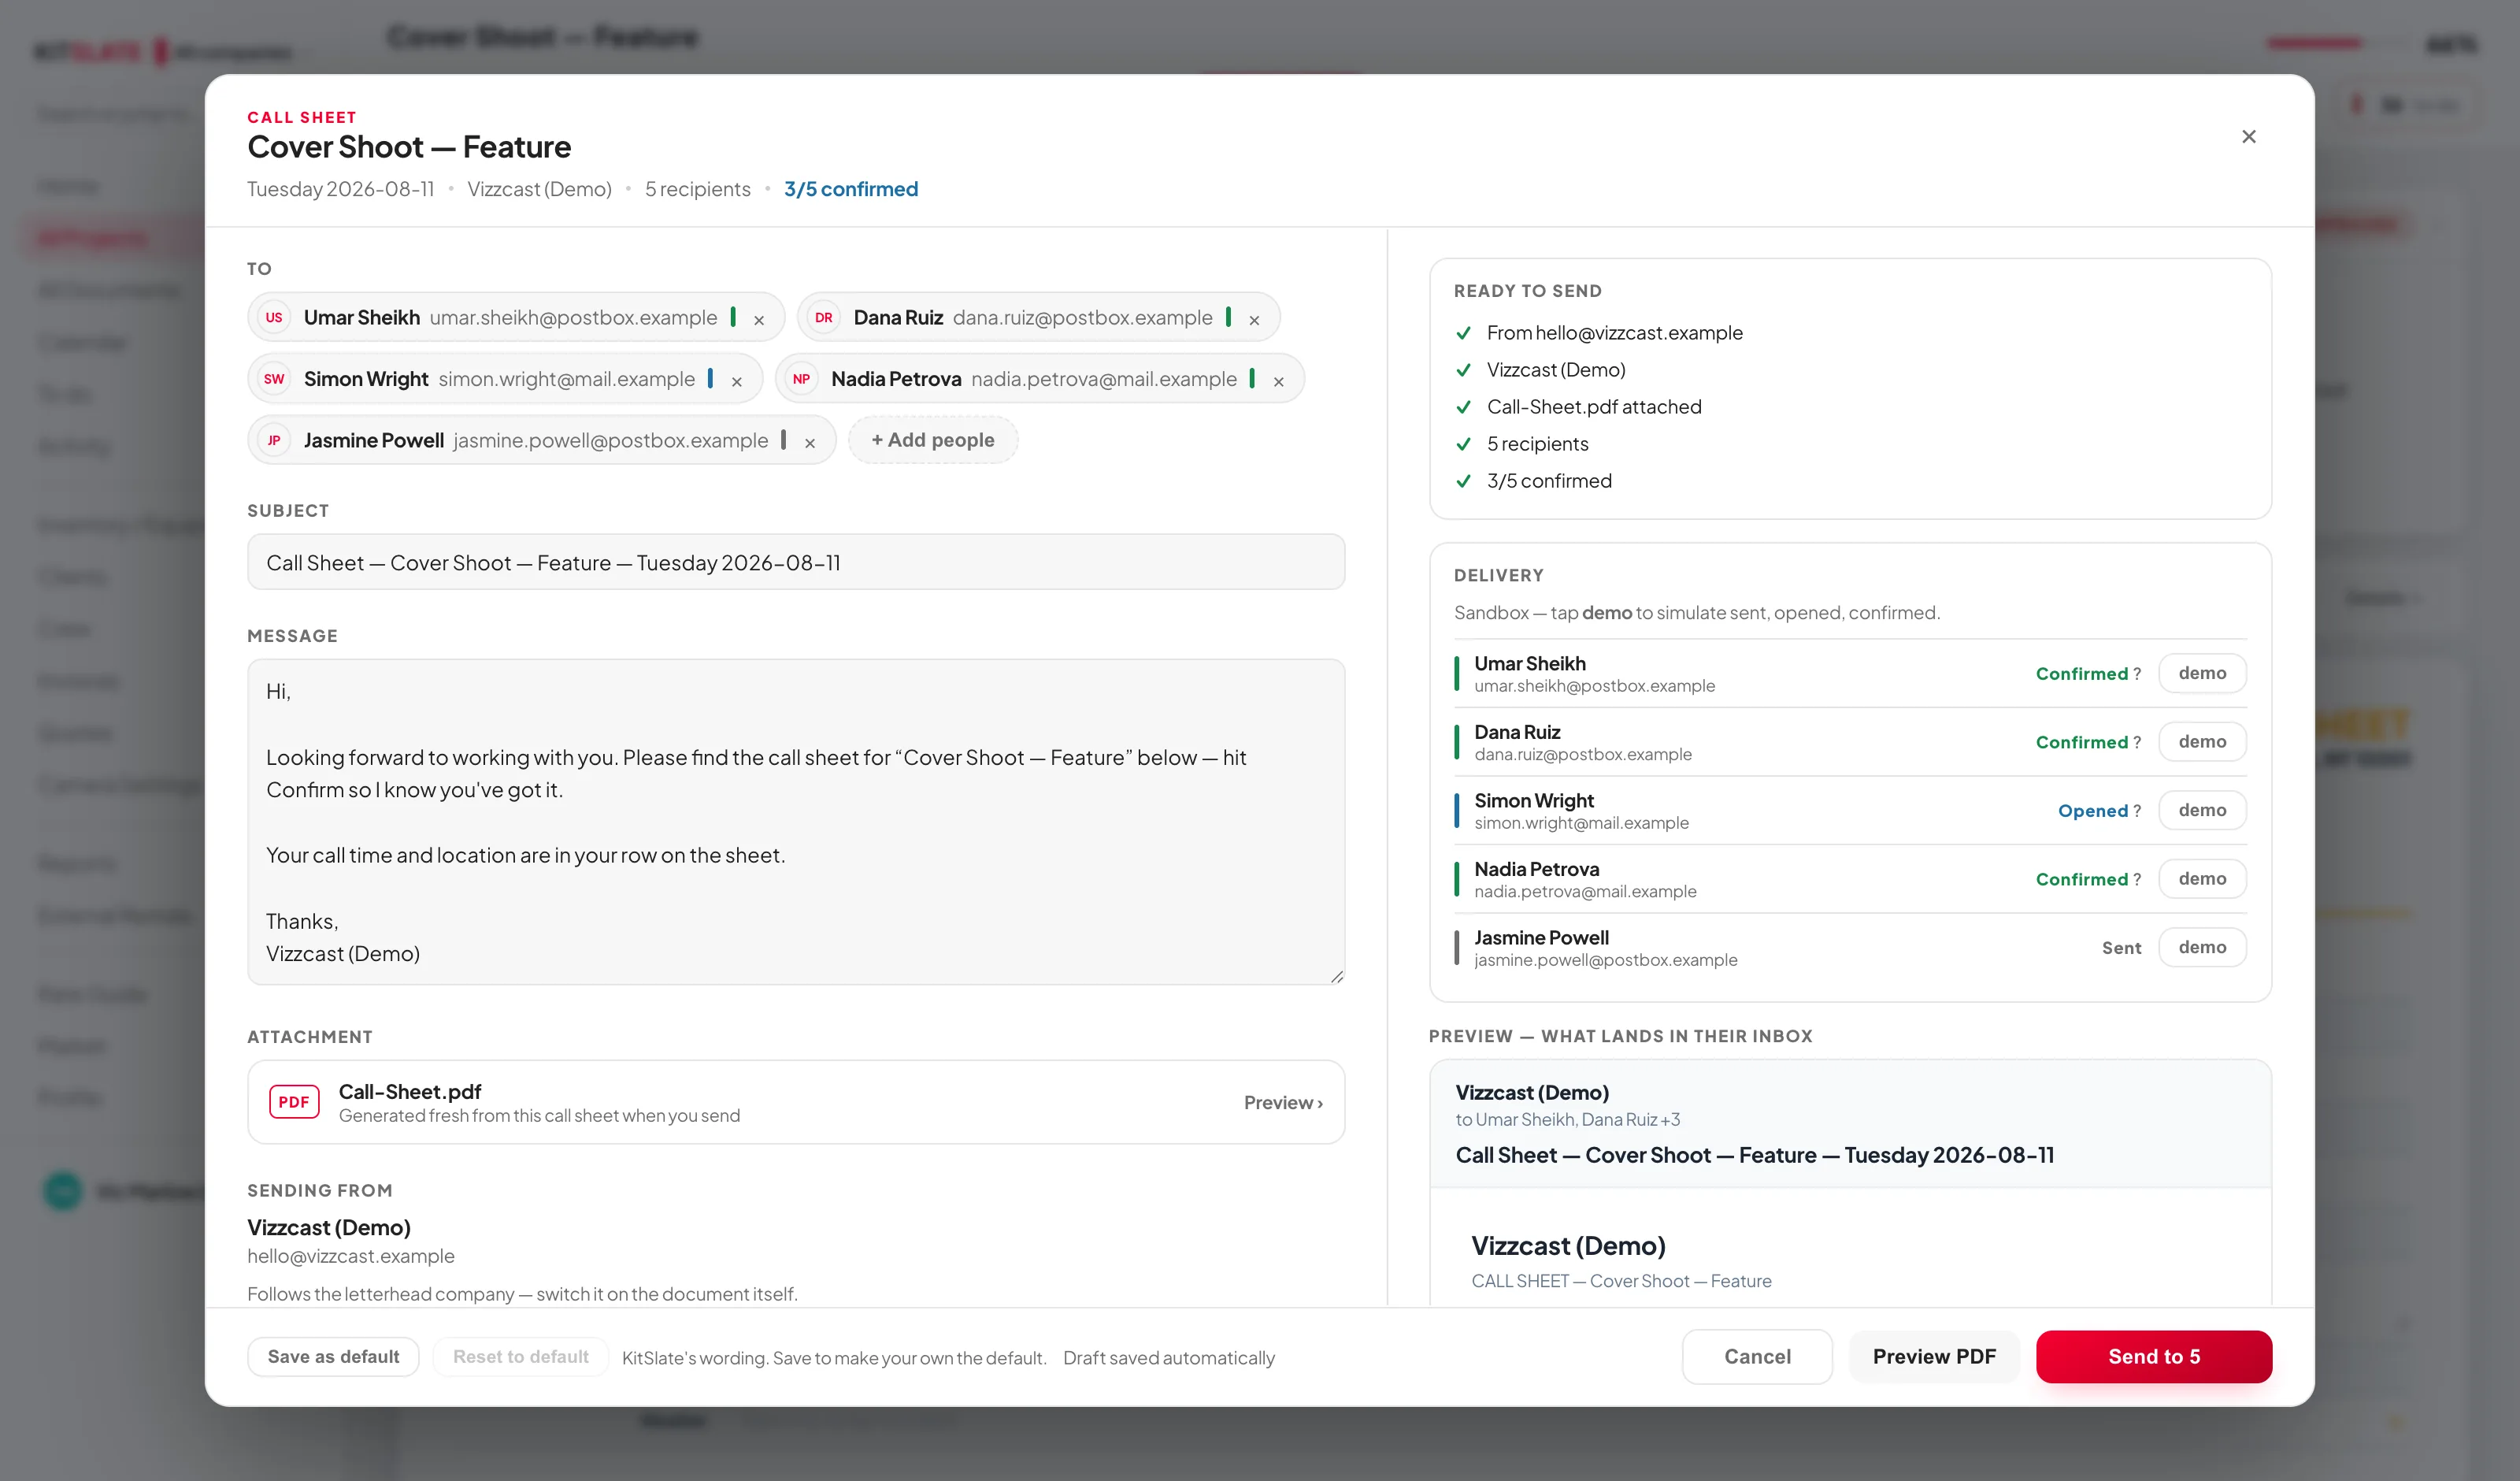
Task: Click the NP avatar for Nadia Petrova
Action: (x=801, y=379)
